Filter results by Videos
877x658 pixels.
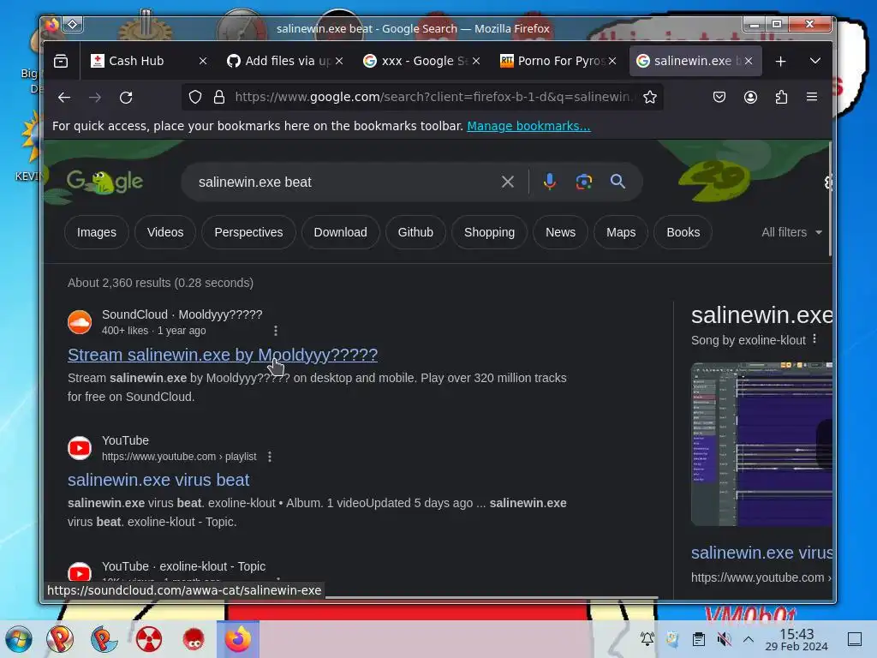[165, 232]
